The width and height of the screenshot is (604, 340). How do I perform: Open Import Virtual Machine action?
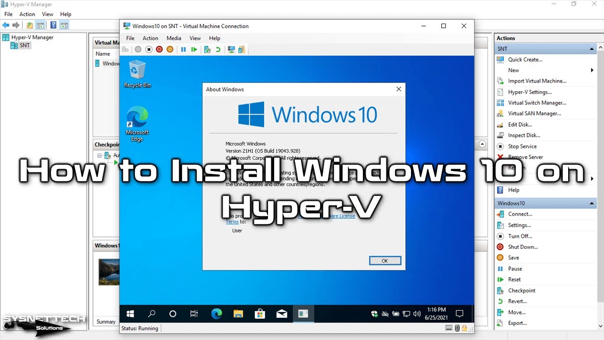(x=537, y=81)
